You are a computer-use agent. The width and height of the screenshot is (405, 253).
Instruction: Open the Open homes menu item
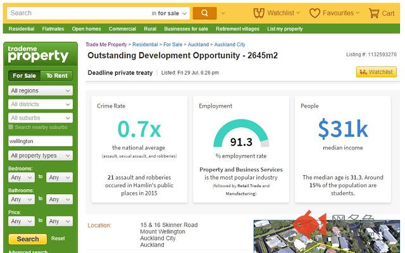click(x=86, y=28)
